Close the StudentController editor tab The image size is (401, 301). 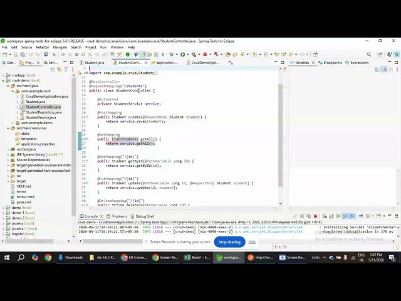click(146, 63)
